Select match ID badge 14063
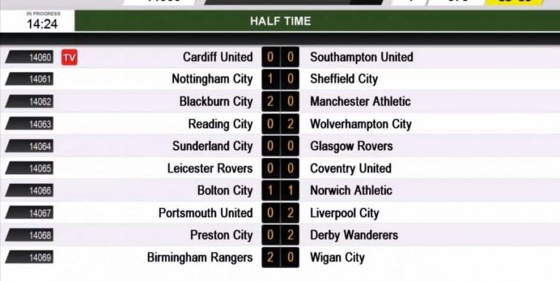Viewport: 560px width, 281px height. point(30,124)
